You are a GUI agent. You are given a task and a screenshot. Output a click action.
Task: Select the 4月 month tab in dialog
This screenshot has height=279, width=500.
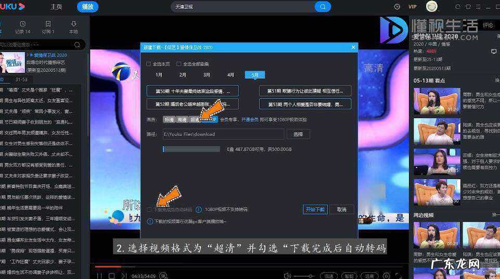click(x=230, y=74)
